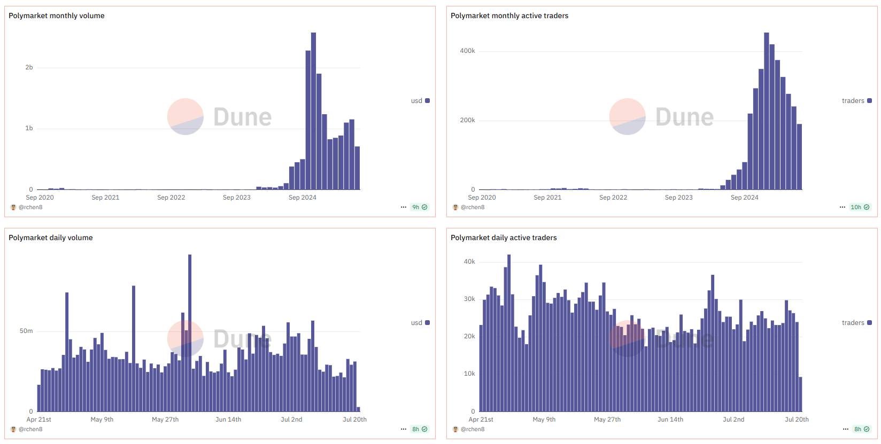Click usd color swatch in daily volume legend
Viewport: 881px width, 444px height.
pyautogui.click(x=427, y=323)
